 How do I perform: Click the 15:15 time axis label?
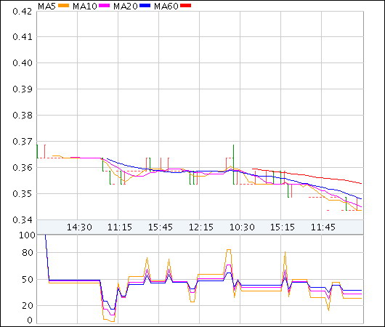pyautogui.click(x=283, y=227)
